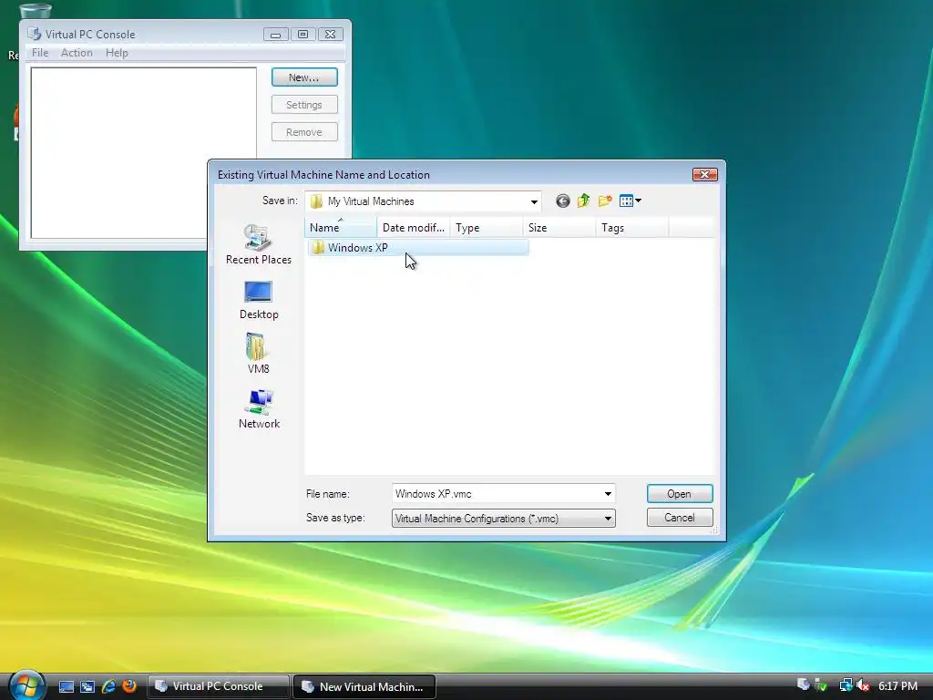Click the Windows Start orb
Viewport: 933px width, 700px height.
pyautogui.click(x=26, y=685)
